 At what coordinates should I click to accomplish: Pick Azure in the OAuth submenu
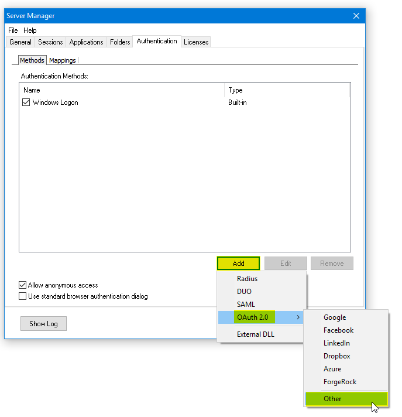point(346,369)
